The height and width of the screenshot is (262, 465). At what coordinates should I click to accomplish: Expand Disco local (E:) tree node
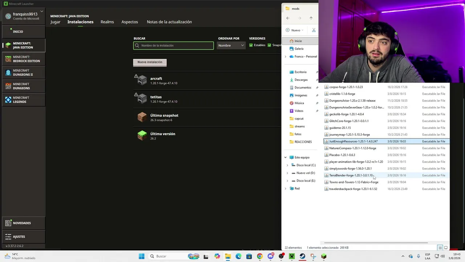click(287, 181)
